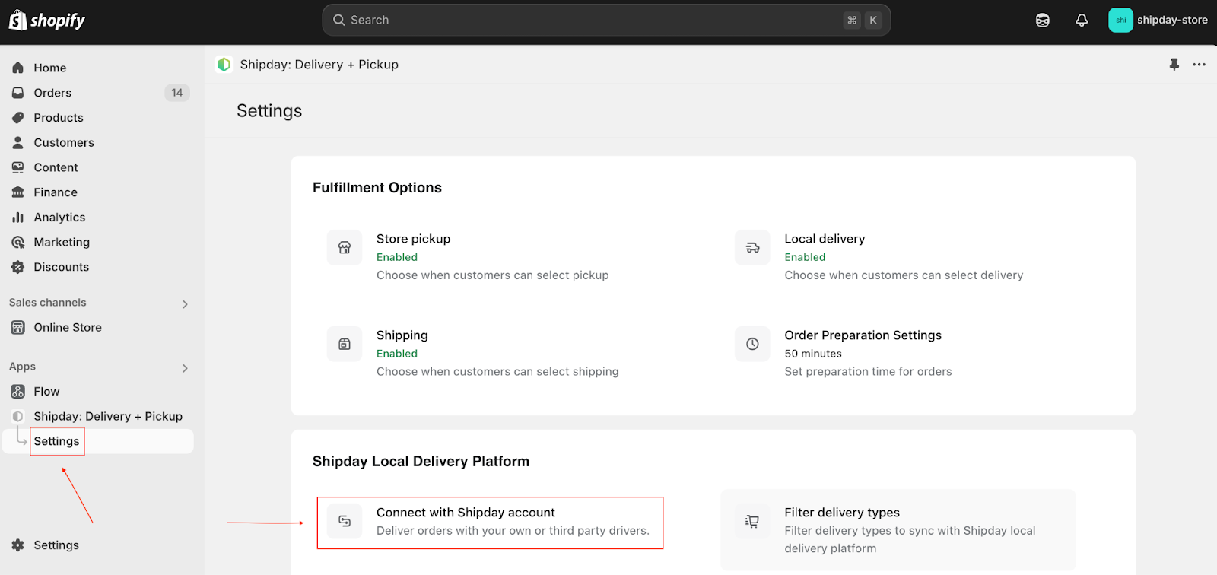Open the three-dot more actions menu
The width and height of the screenshot is (1217, 575).
(x=1200, y=65)
